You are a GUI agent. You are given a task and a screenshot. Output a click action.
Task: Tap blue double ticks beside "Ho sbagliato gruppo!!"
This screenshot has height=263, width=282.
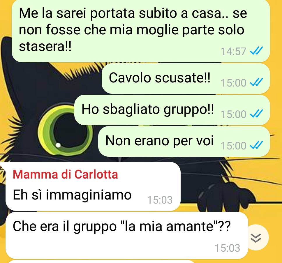[256, 114]
